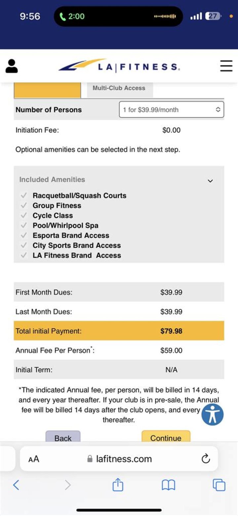Collapse the Included Amenities chevron
This screenshot has width=238, height=516.
click(210, 181)
